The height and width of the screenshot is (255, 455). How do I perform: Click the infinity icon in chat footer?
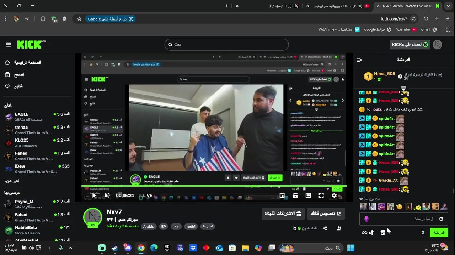[x=364, y=233]
